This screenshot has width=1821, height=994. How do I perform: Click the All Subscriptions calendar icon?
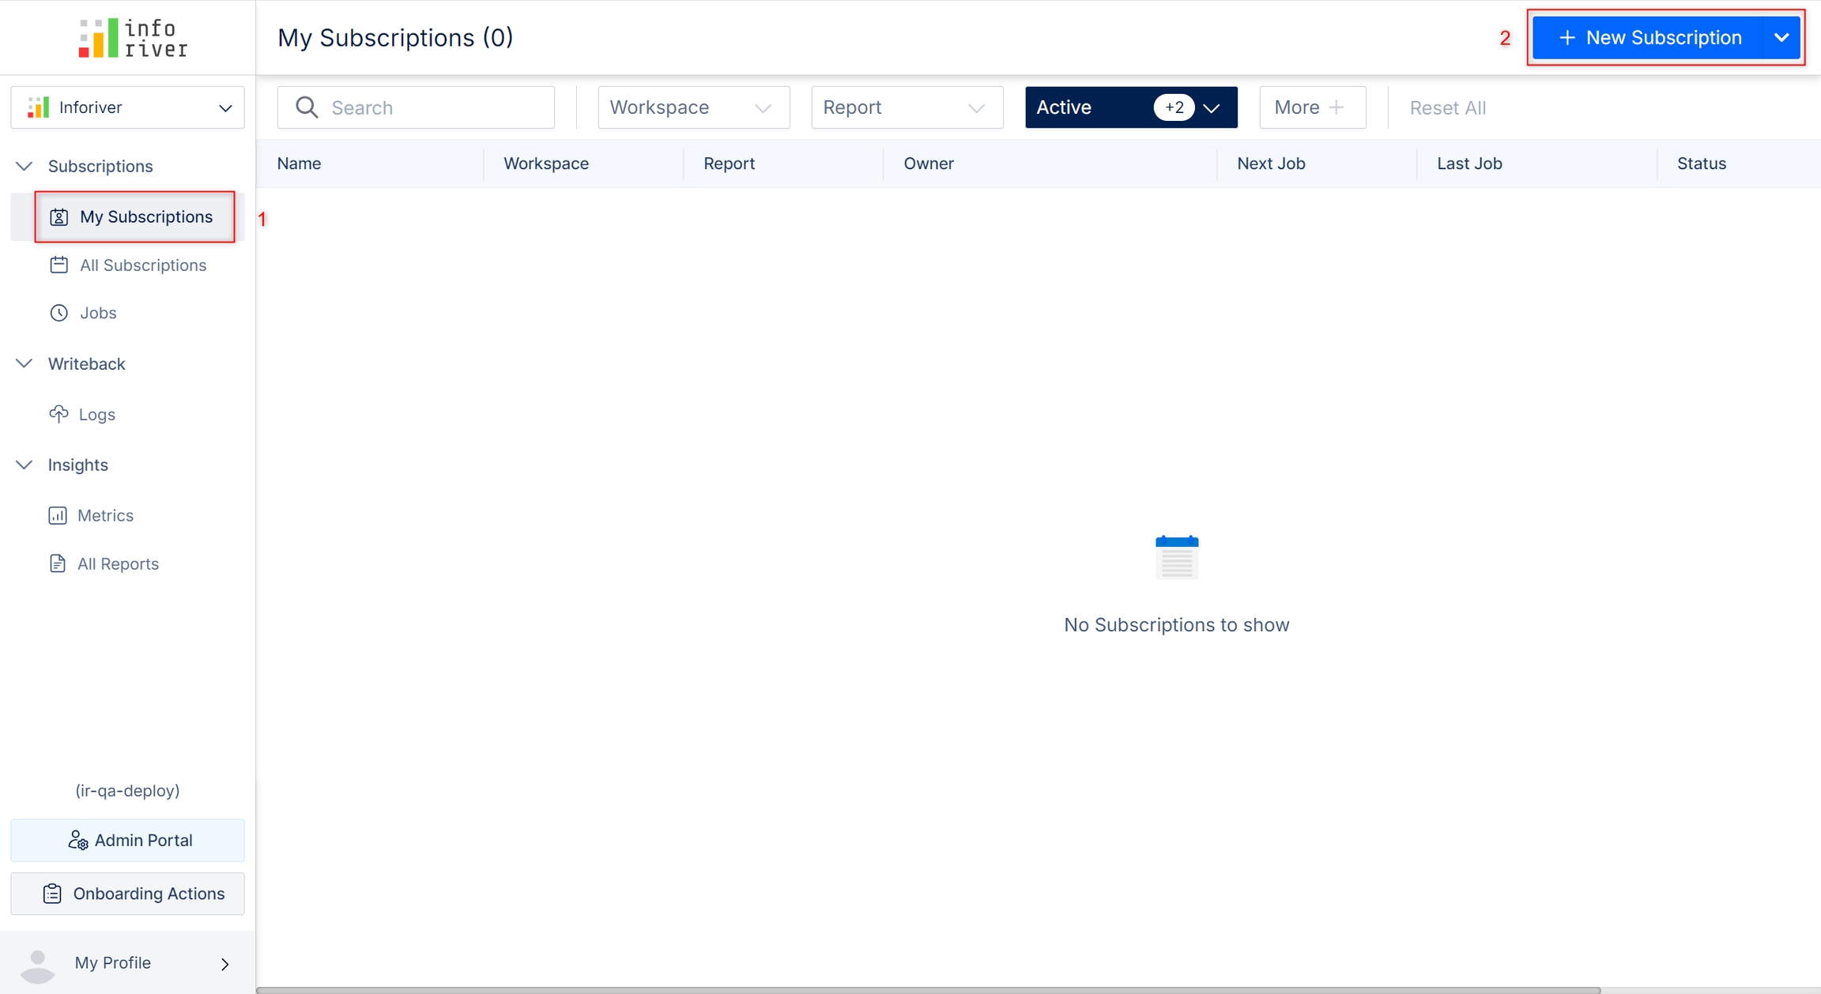pos(59,265)
